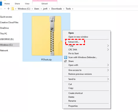Select the PSTools.zip zipped folder icon

(x=47, y=36)
